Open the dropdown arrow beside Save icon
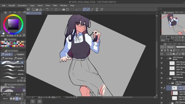Viewport: 185px width, 104px height. (x=43, y=10)
